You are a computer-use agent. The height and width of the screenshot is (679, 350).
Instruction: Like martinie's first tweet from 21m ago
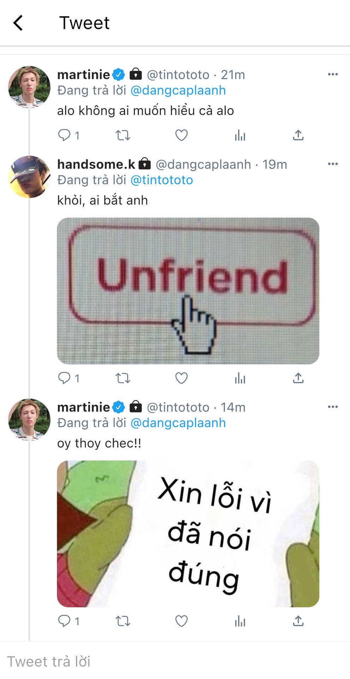(182, 135)
